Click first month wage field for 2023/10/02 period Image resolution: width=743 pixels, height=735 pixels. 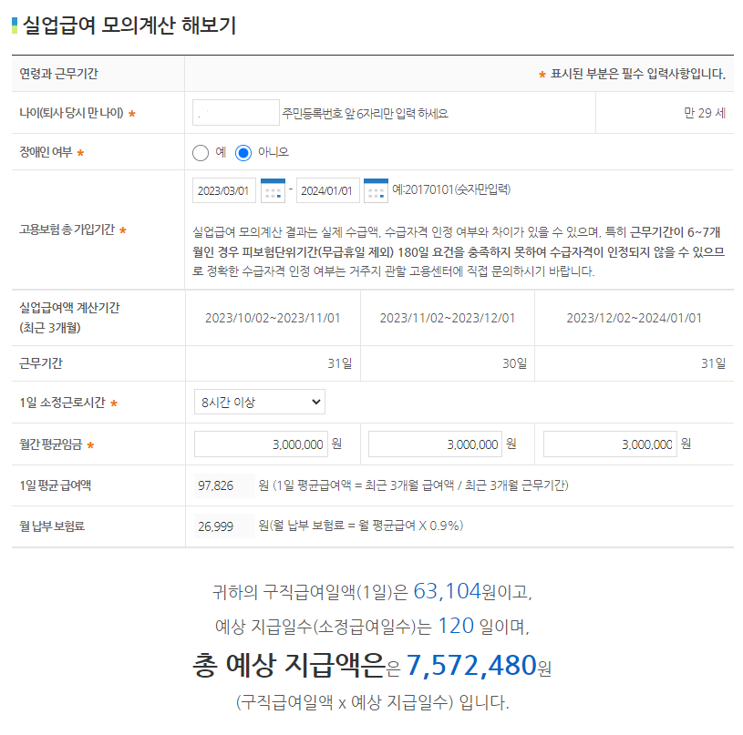261,444
